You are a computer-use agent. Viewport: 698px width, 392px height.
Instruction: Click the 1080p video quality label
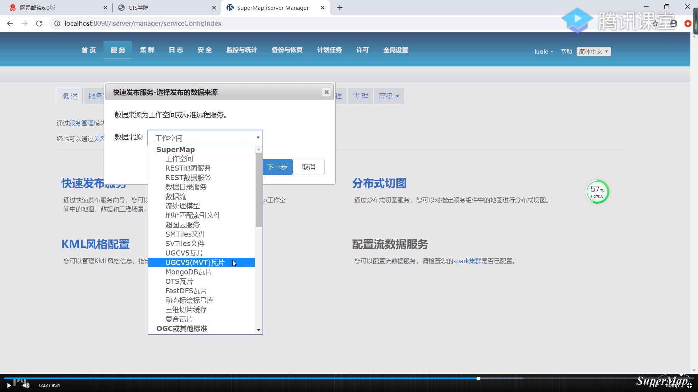(672, 385)
